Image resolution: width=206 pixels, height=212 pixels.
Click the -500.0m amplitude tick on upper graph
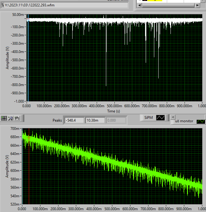tap(17, 60)
